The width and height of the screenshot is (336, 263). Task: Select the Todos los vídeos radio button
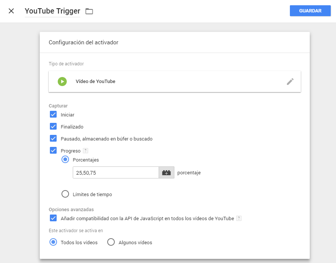pyautogui.click(x=53, y=242)
